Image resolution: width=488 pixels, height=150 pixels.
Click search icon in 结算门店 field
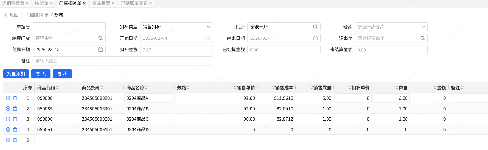pyautogui.click(x=101, y=38)
